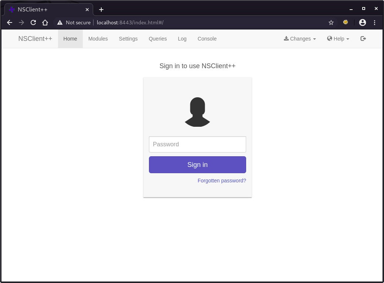Open the browser three-dot menu

[x=374, y=22]
